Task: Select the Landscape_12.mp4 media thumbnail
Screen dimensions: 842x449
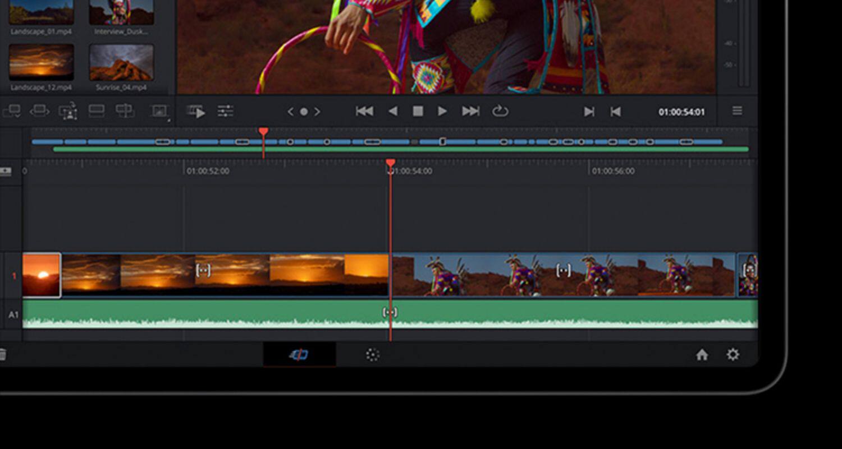Action: coord(41,62)
